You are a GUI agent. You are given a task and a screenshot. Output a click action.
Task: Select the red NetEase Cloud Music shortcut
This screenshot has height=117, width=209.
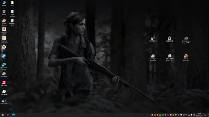tap(4, 83)
